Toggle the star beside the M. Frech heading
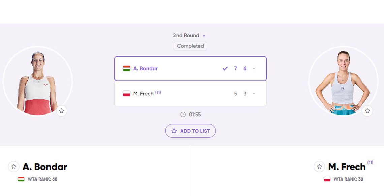Screen dimensions: 384x196 pos(319,167)
